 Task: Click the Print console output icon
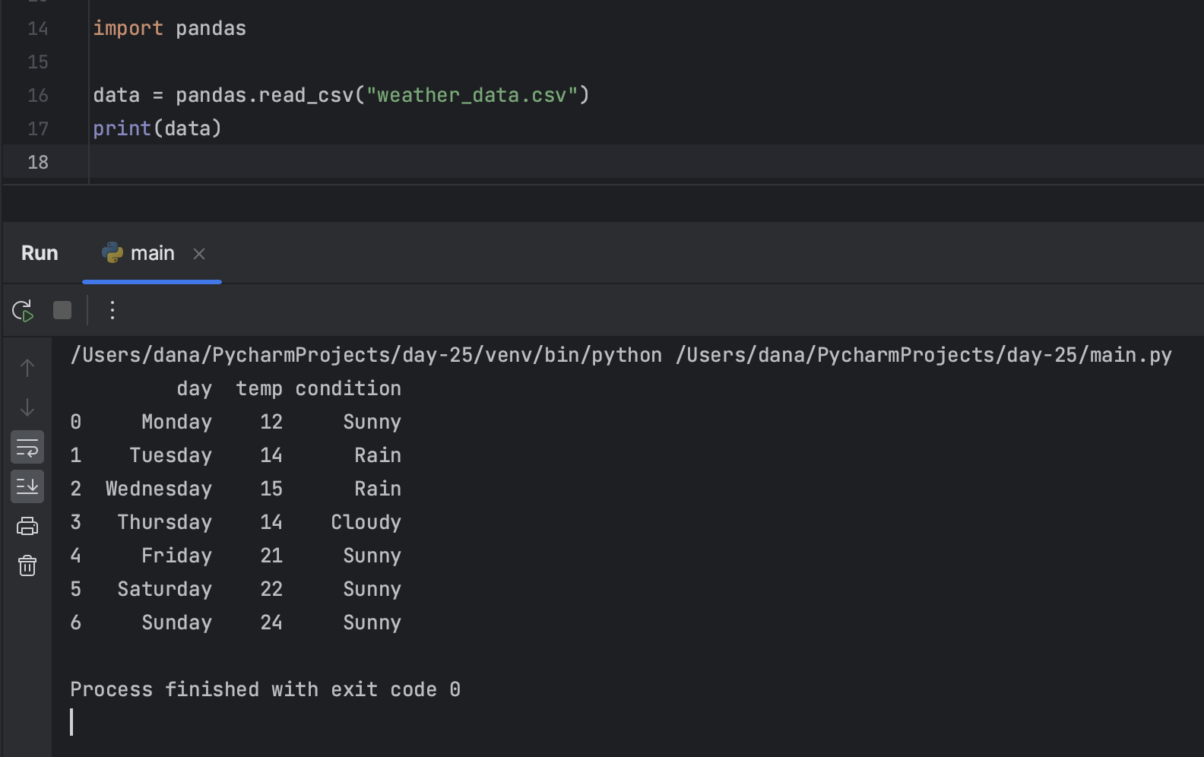[27, 526]
